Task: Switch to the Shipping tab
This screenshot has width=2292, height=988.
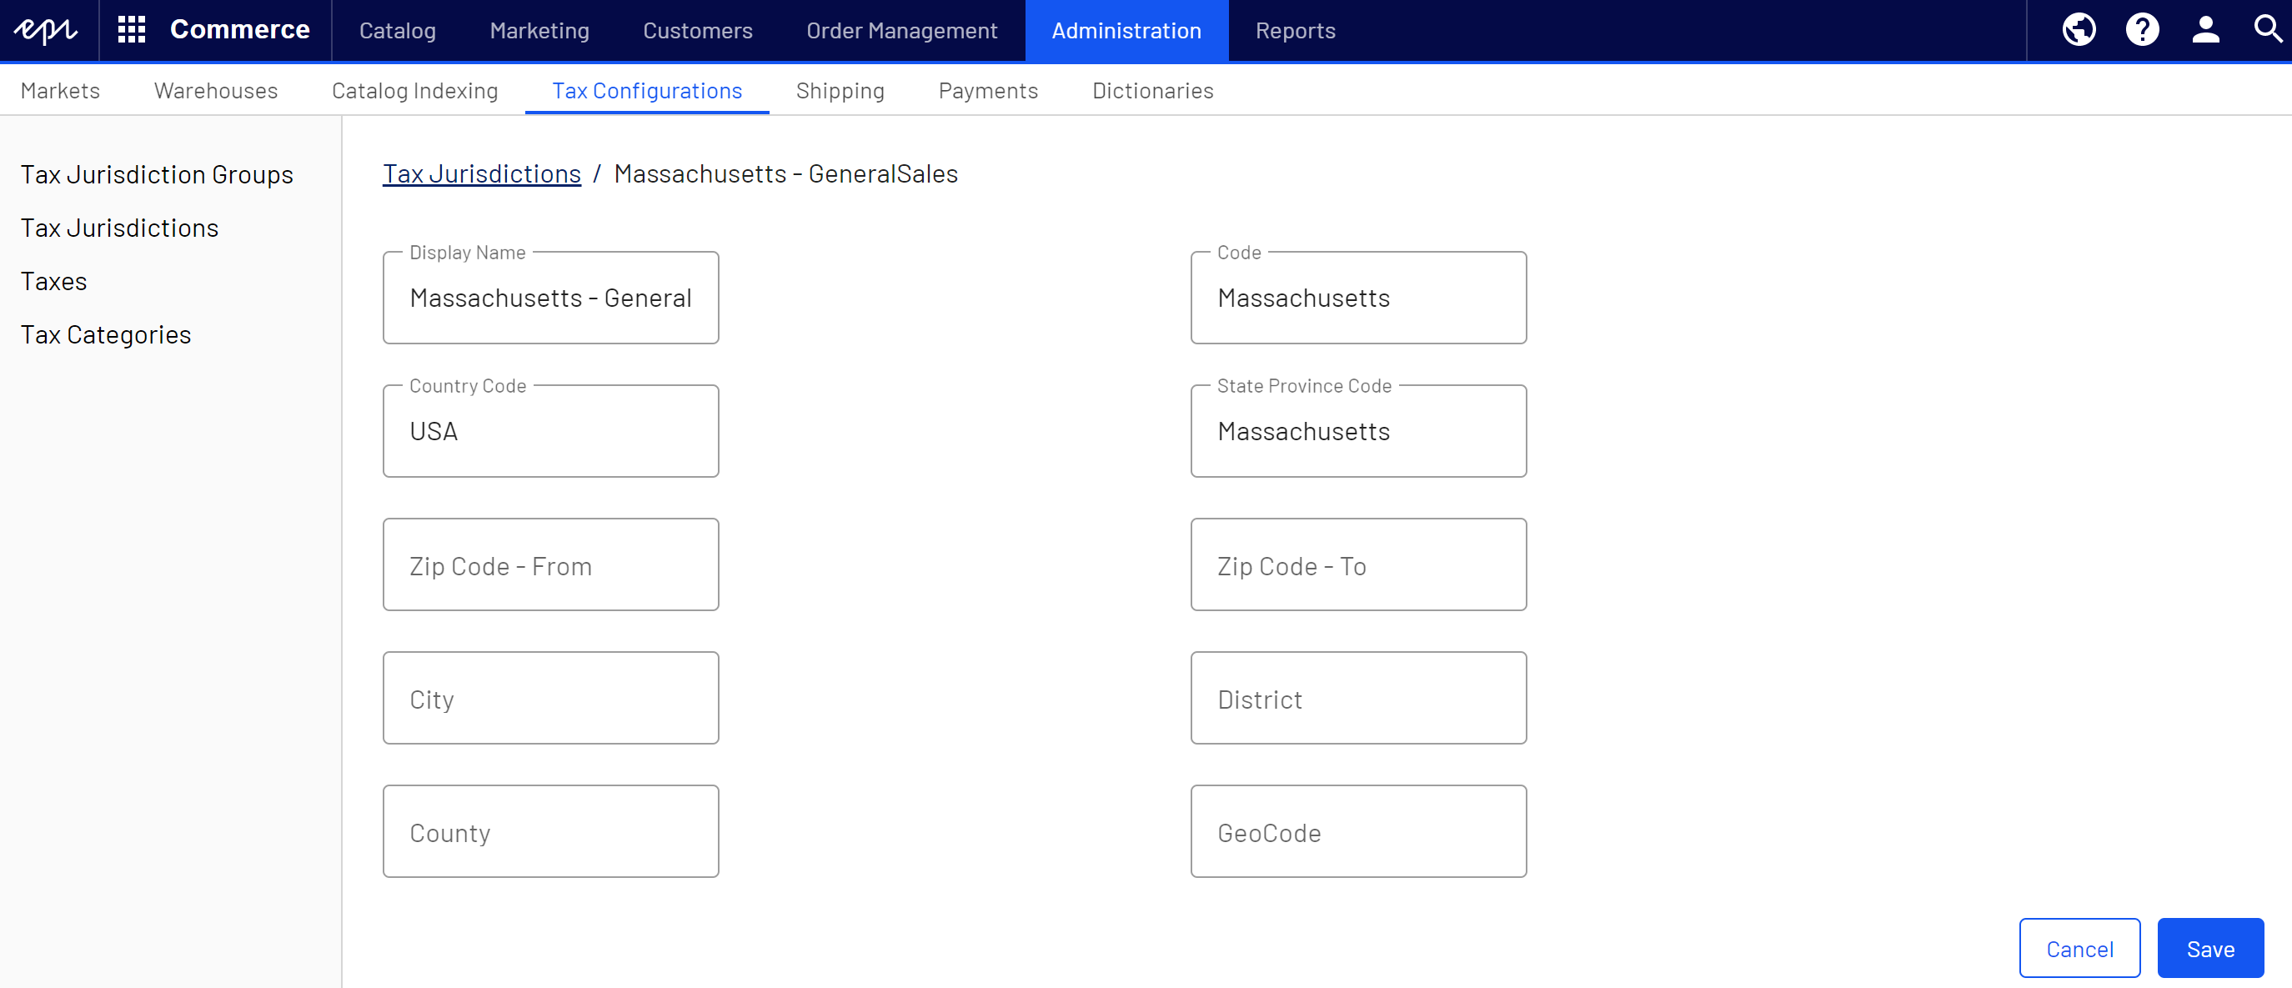Action: click(x=839, y=91)
